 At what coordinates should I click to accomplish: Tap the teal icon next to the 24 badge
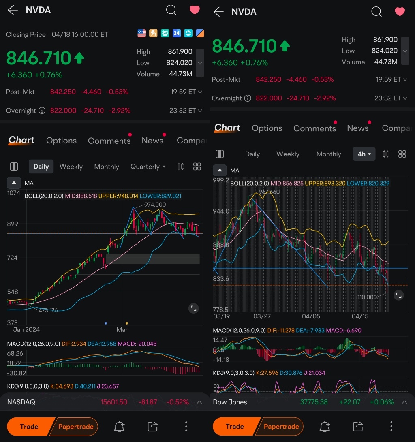tap(188, 33)
